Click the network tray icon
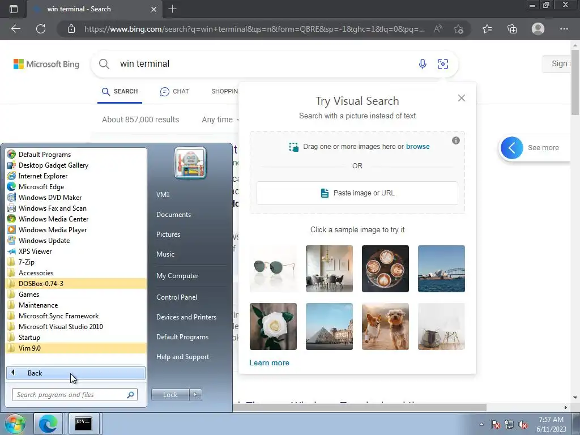This screenshot has height=435, width=580. [509, 425]
